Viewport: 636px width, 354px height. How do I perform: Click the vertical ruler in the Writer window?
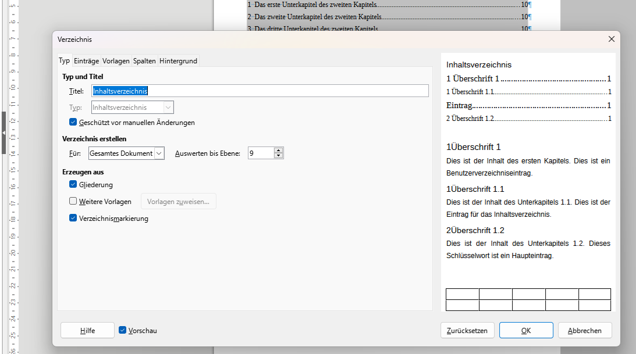tap(13, 177)
